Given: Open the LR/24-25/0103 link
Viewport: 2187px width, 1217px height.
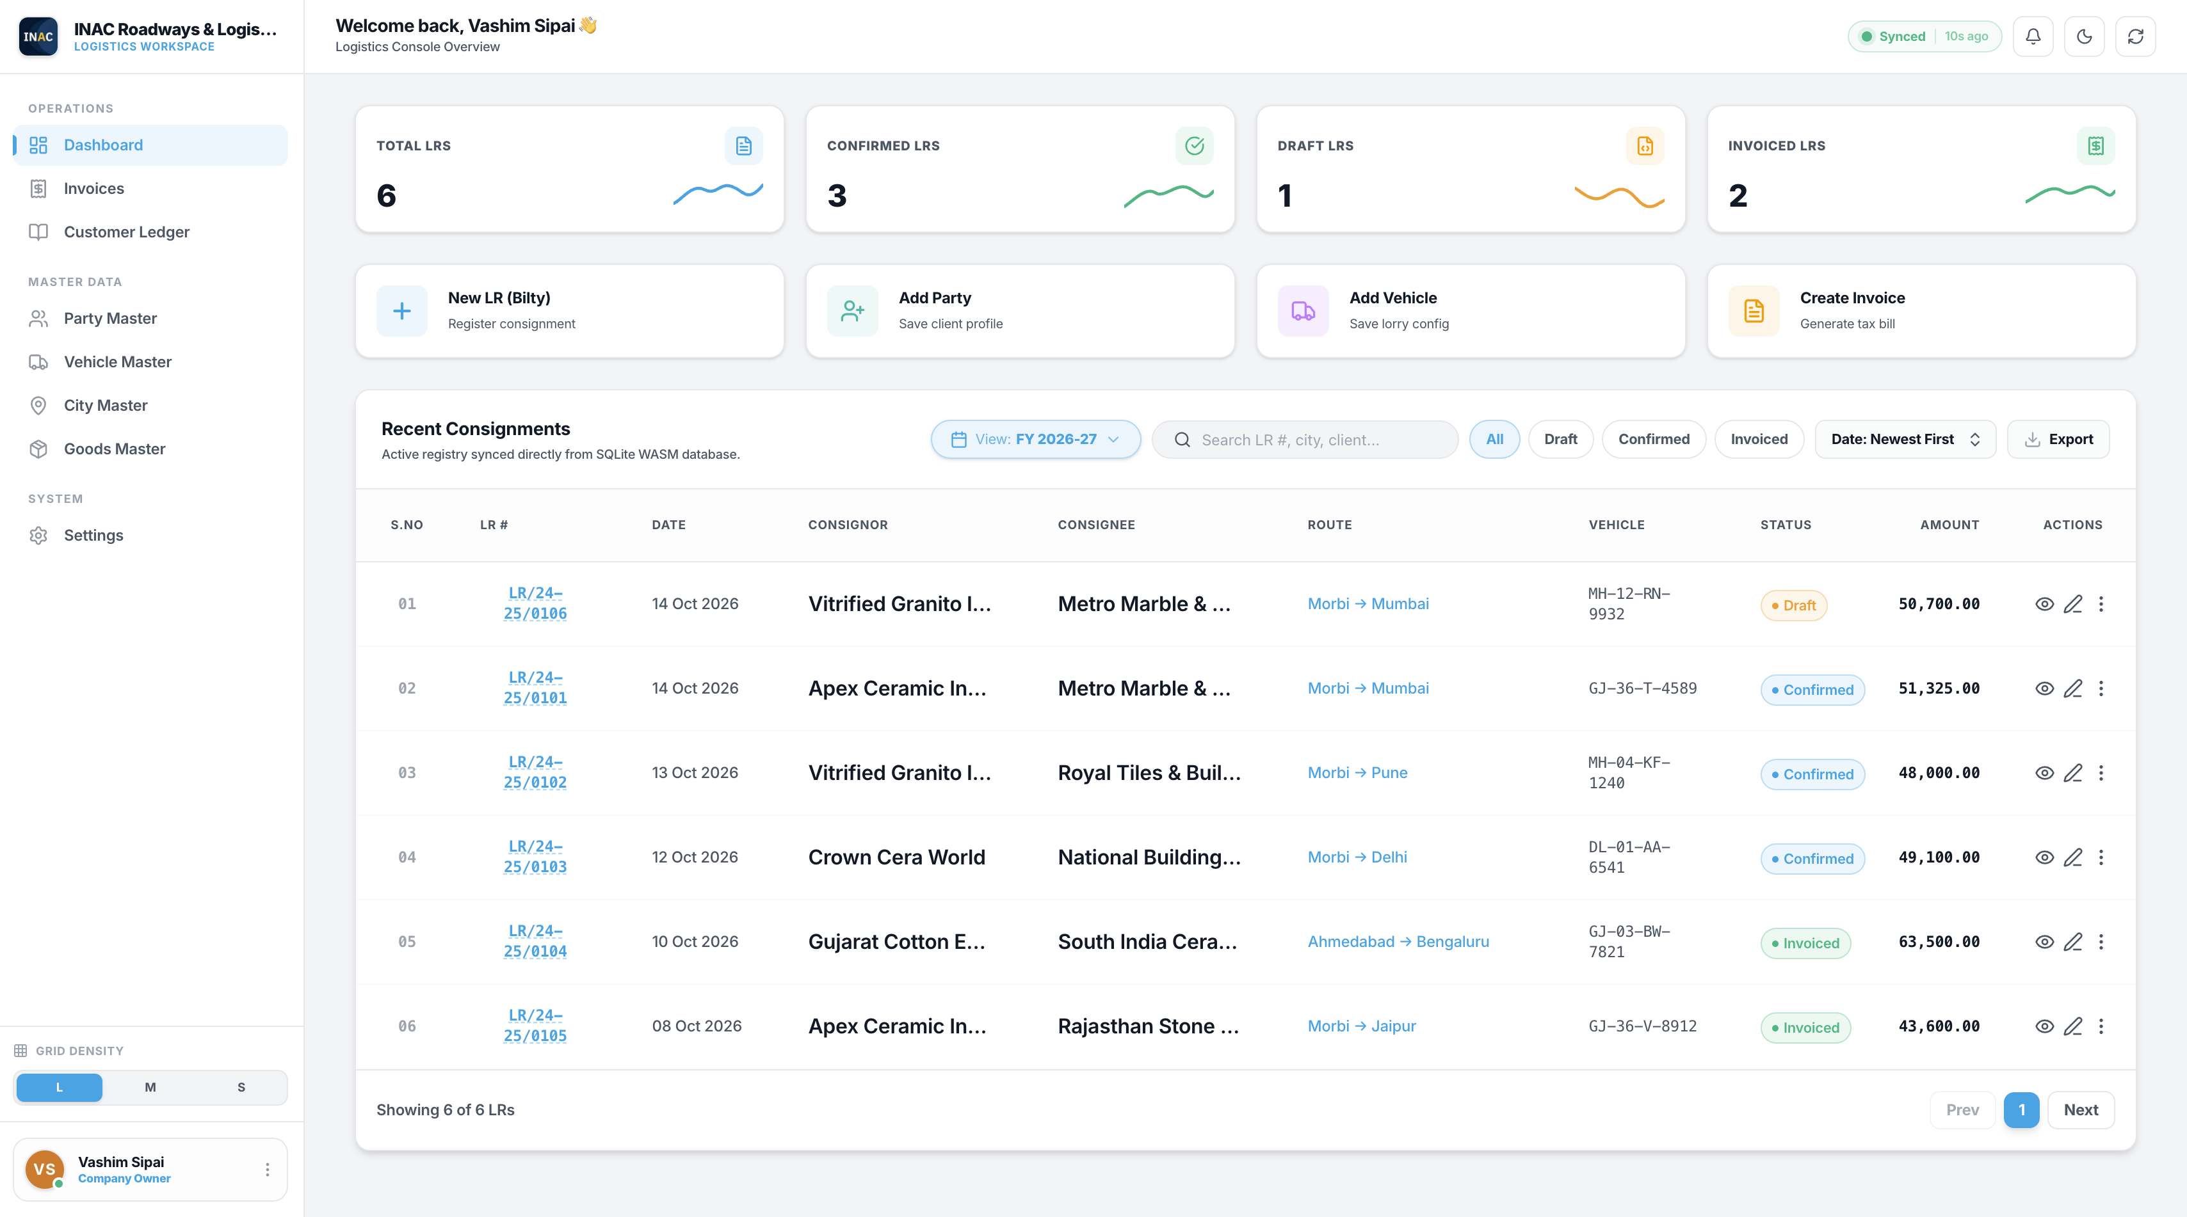Looking at the screenshot, I should coord(535,857).
